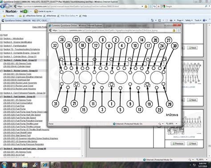
Task: Go back using the IE Back arrow
Action: point(2,6)
